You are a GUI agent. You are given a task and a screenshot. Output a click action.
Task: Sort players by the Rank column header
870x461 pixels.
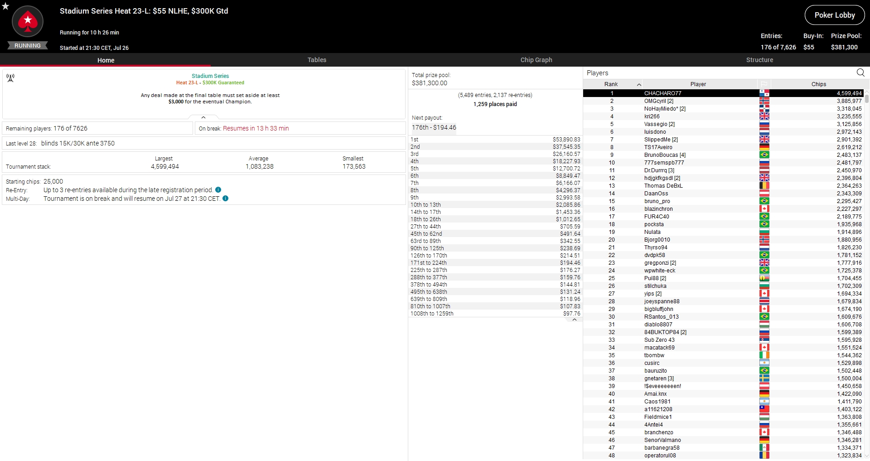pyautogui.click(x=611, y=84)
